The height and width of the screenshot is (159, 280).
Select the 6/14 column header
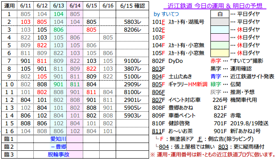coord(75,6)
